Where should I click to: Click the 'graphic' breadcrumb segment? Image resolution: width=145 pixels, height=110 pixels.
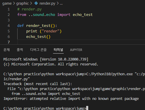point(22,3)
